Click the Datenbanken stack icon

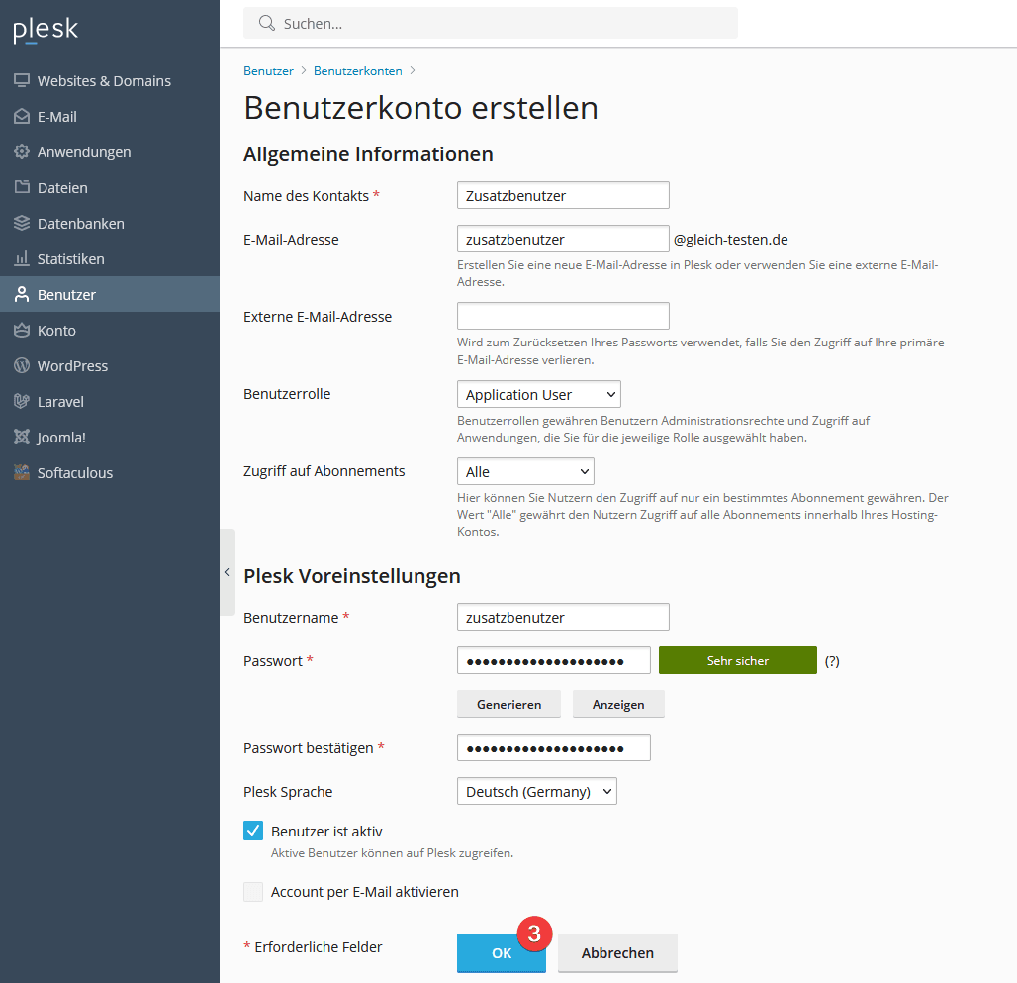tap(21, 224)
